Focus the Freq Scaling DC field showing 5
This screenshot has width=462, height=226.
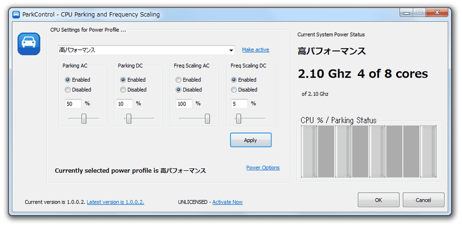[x=239, y=104]
